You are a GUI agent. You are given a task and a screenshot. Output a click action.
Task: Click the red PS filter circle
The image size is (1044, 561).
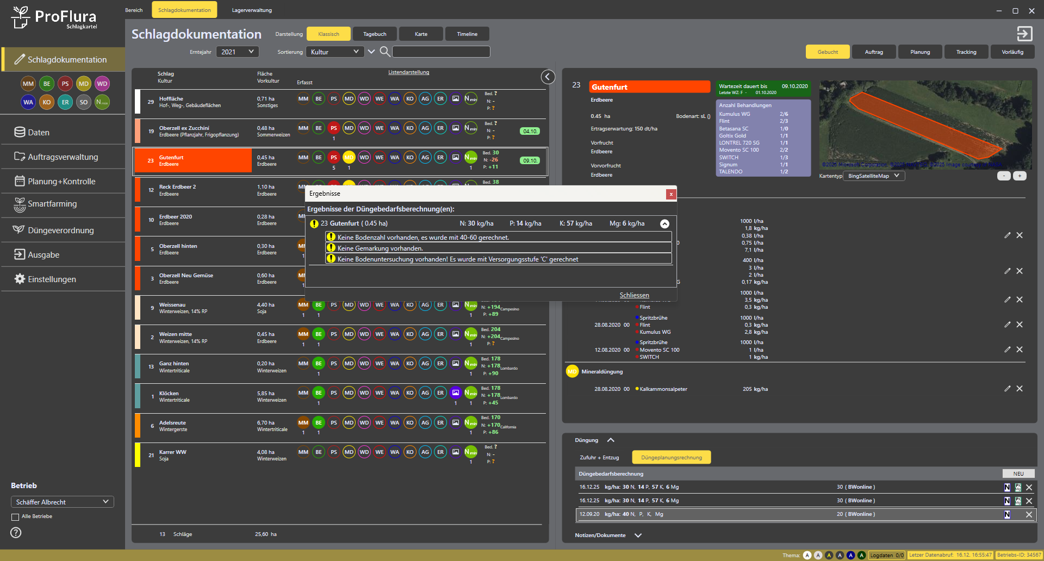tap(65, 84)
